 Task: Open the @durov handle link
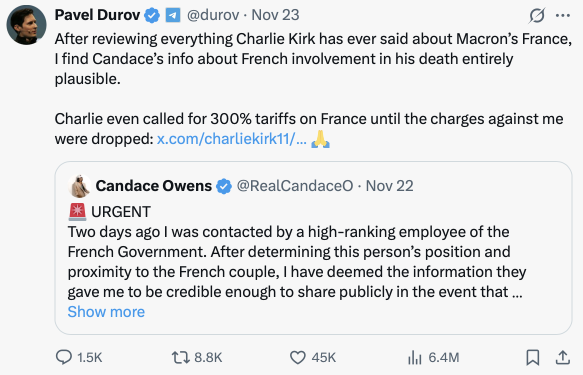(x=212, y=15)
